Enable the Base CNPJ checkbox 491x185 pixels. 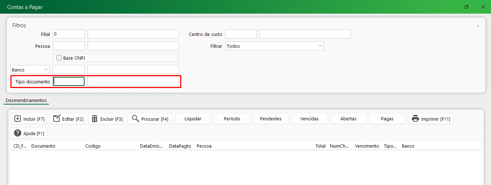click(x=59, y=58)
